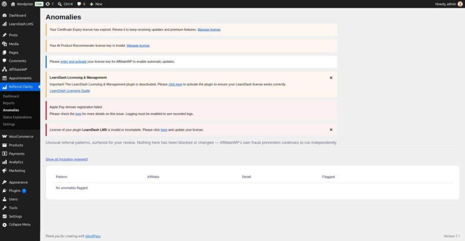Click the Pages icon
Image resolution: width=465 pixels, height=241 pixels.
(5, 53)
